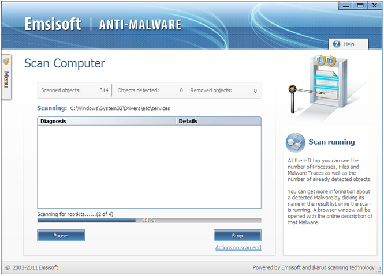
Task: Click the Help question mark icon
Action: click(337, 44)
